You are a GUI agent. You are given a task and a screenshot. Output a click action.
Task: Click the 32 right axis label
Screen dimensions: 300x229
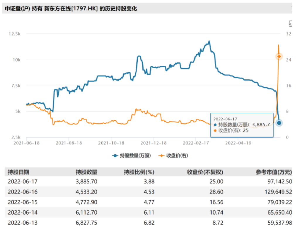[x=289, y=34]
